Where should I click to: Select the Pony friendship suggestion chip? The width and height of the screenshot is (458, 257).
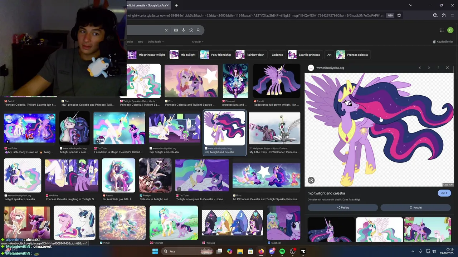pos(216,55)
